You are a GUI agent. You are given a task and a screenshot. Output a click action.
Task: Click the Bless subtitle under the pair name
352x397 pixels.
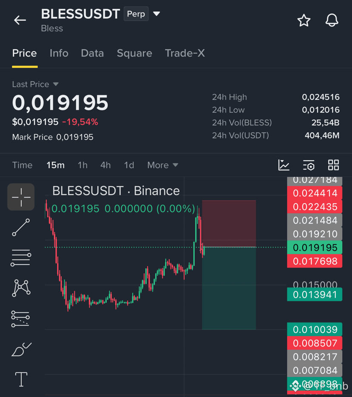click(52, 28)
